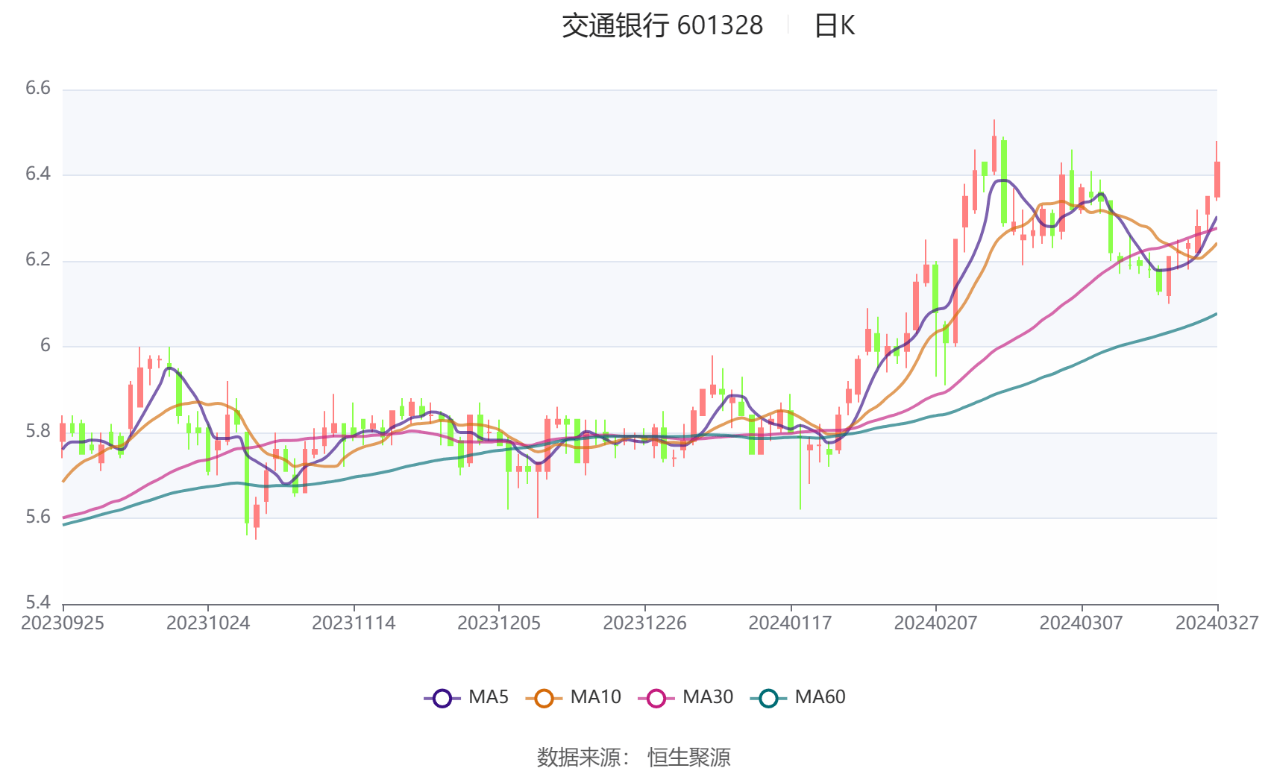This screenshot has height=771, width=1268.
Task: Click the right end of the teal MA60 line
Action: 1216,314
